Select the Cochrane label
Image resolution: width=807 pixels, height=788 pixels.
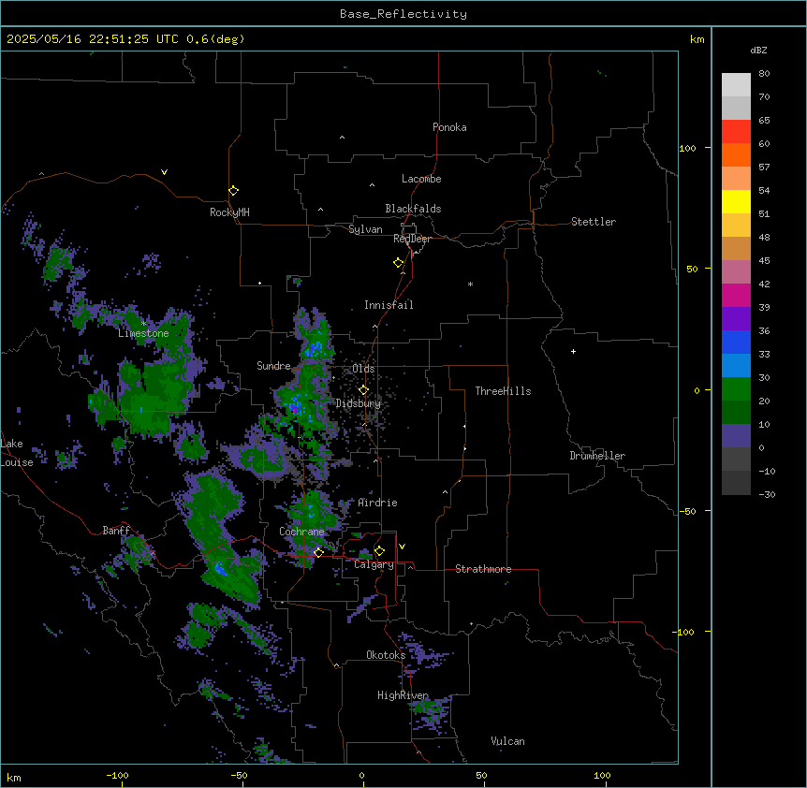coord(301,532)
